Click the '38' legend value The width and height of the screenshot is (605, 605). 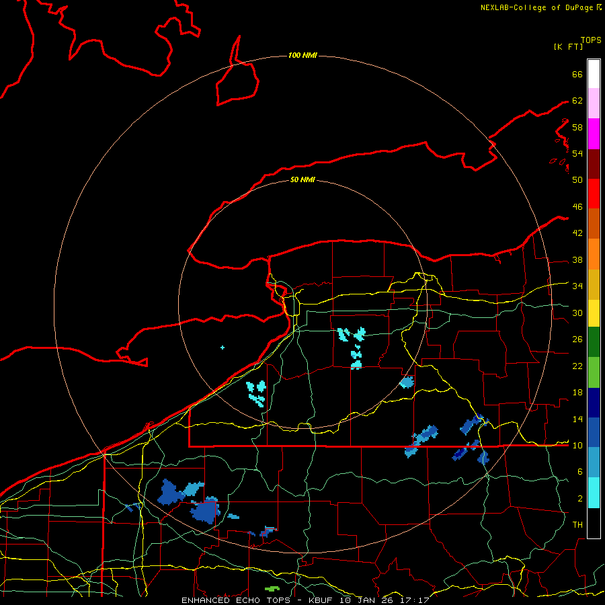pos(577,259)
